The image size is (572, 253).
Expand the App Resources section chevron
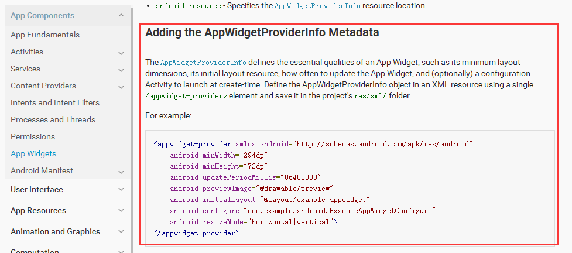pyautogui.click(x=121, y=211)
